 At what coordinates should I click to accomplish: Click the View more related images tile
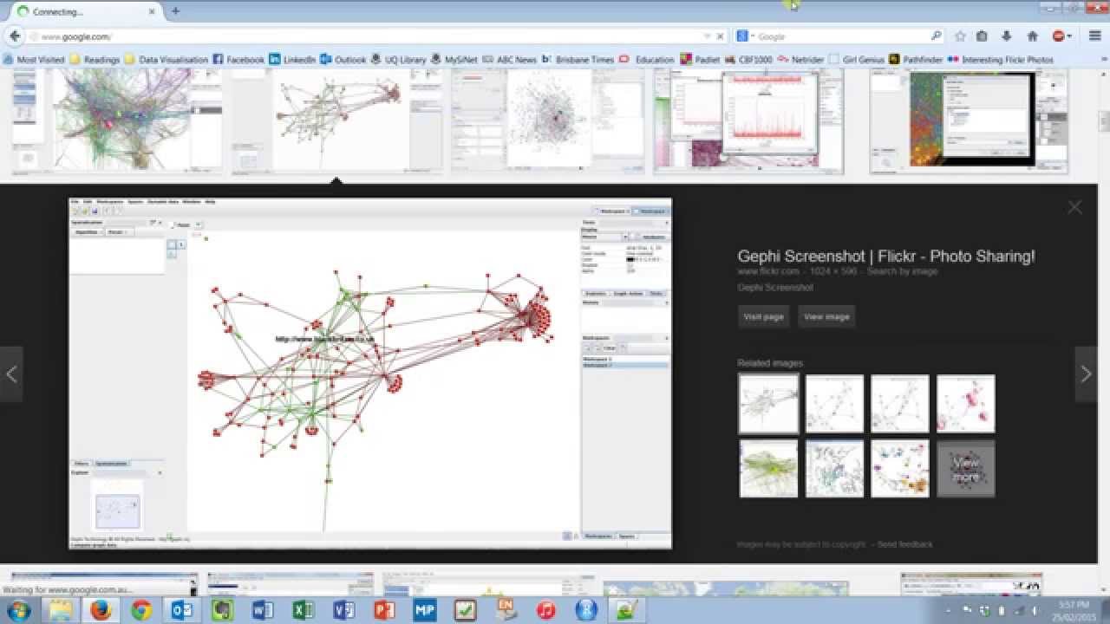pos(966,469)
